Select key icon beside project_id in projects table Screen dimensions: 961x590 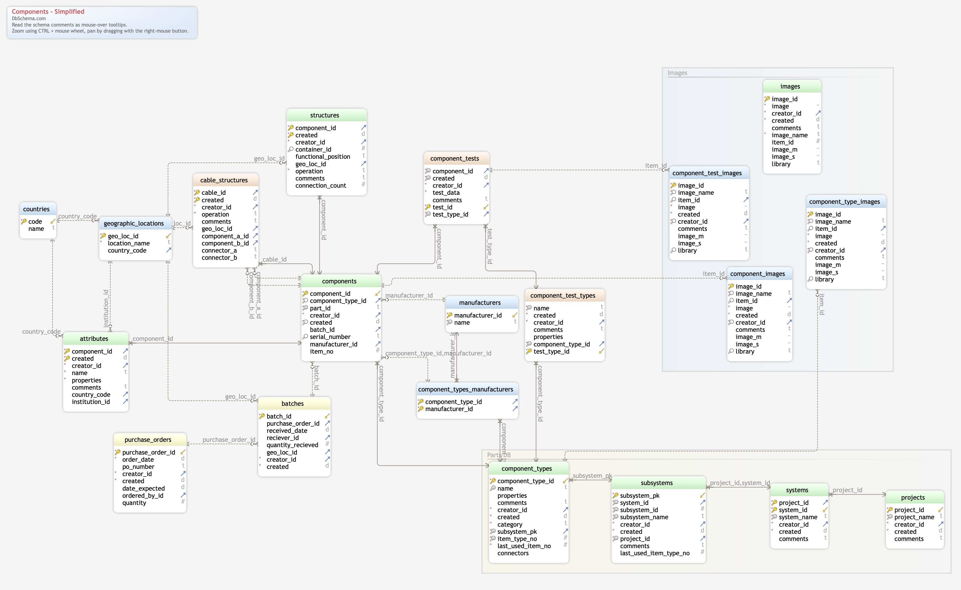(x=890, y=510)
